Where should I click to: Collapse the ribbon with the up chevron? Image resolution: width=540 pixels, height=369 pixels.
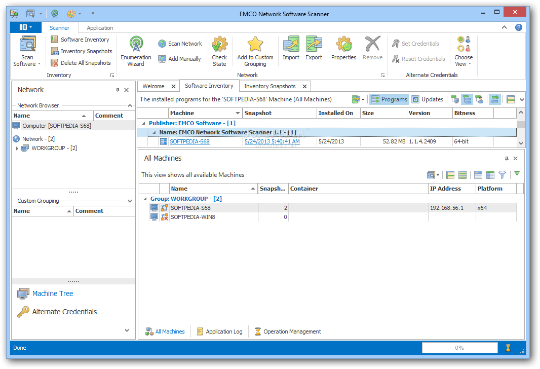tap(504, 27)
